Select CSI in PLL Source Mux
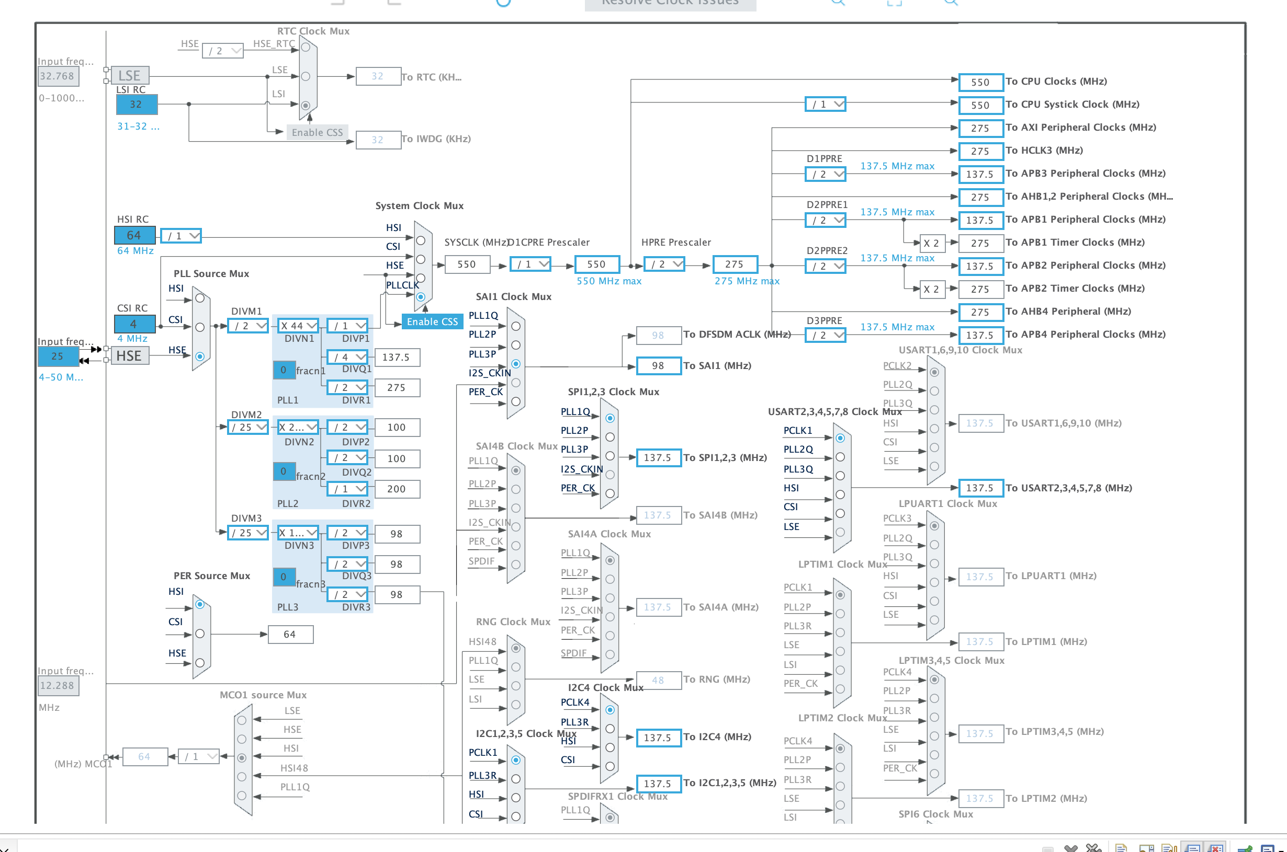Viewport: 1287px width, 852px height. 200,327
